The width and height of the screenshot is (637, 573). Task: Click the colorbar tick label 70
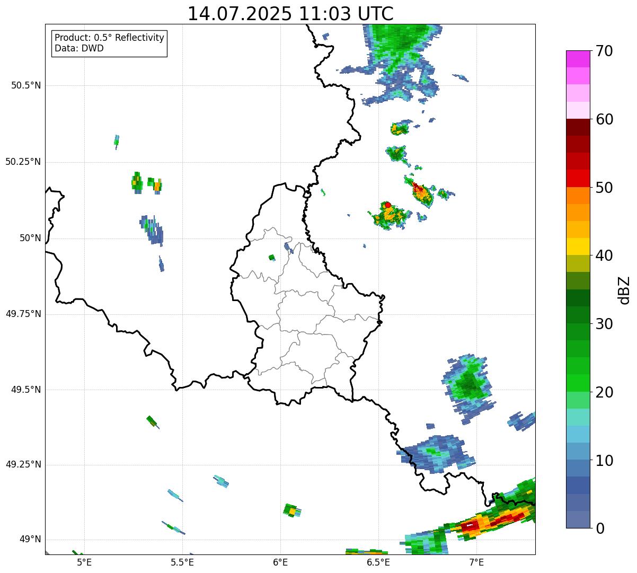click(x=605, y=51)
